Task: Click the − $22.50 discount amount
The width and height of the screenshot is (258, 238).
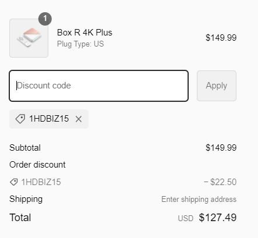Action: [x=220, y=182]
